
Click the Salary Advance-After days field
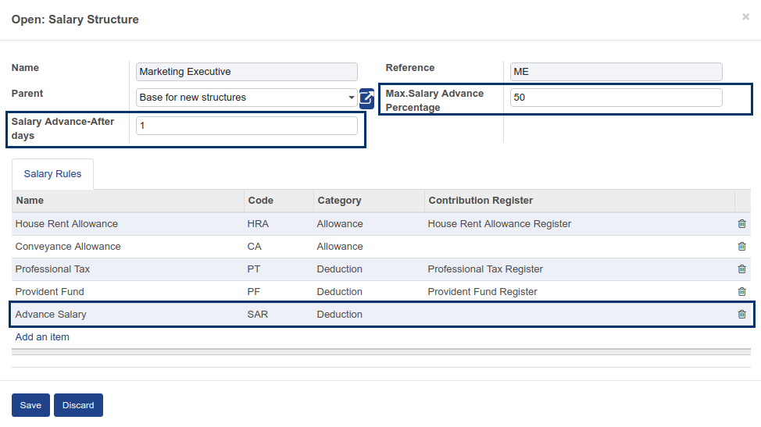246,125
